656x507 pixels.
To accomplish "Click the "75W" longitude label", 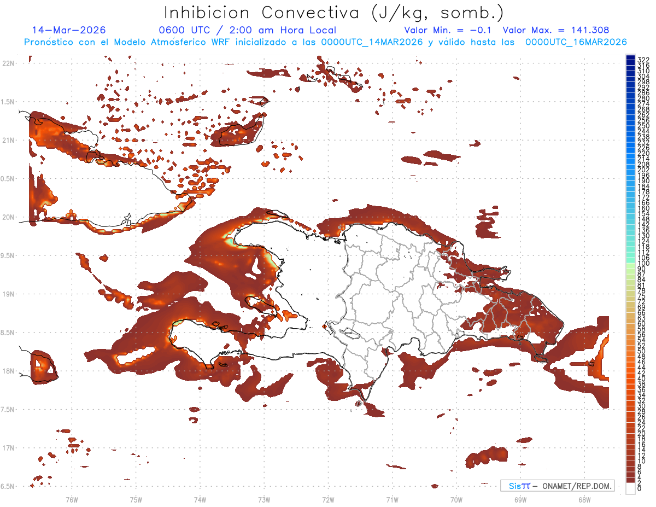I will [136, 499].
